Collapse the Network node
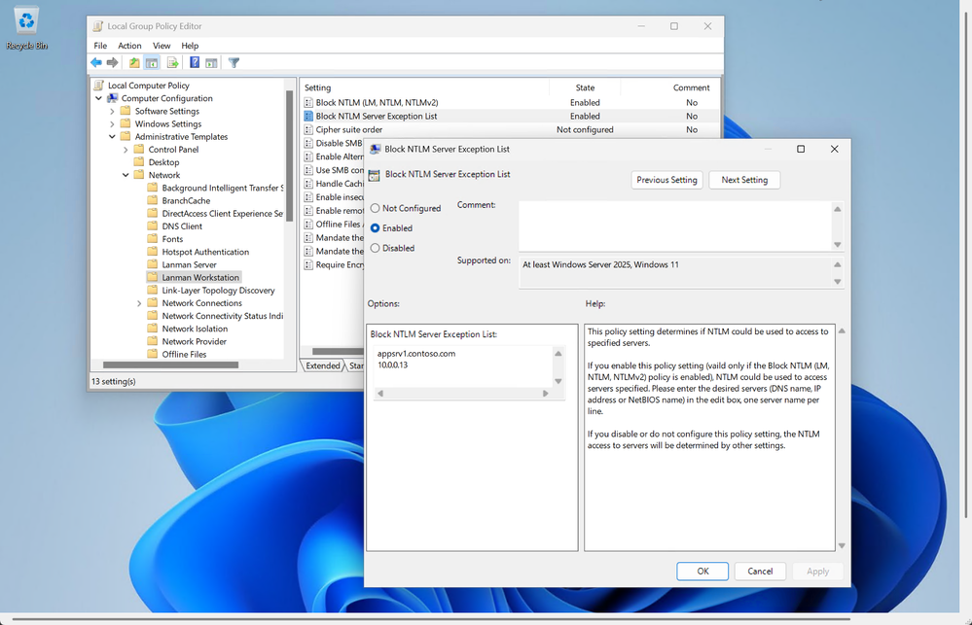Viewport: 972px width, 625px height. pyautogui.click(x=126, y=175)
